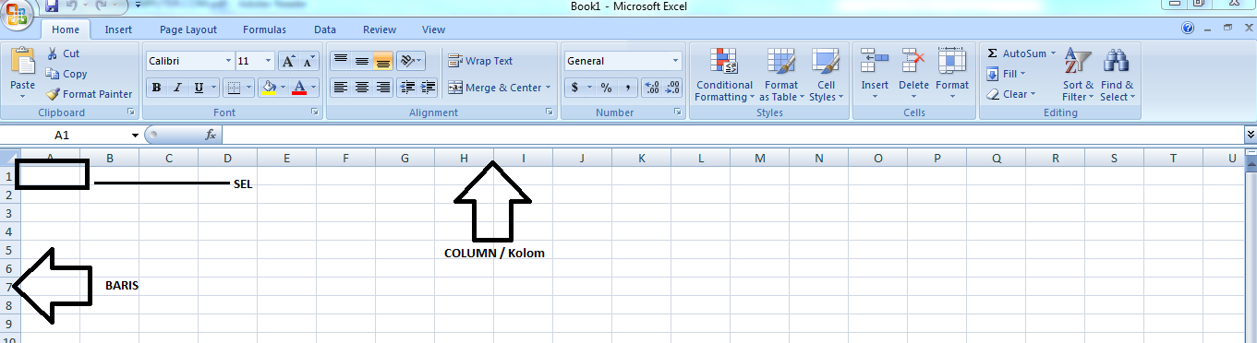Apply the red Font Color button
This screenshot has width=1257, height=343.
(x=298, y=88)
